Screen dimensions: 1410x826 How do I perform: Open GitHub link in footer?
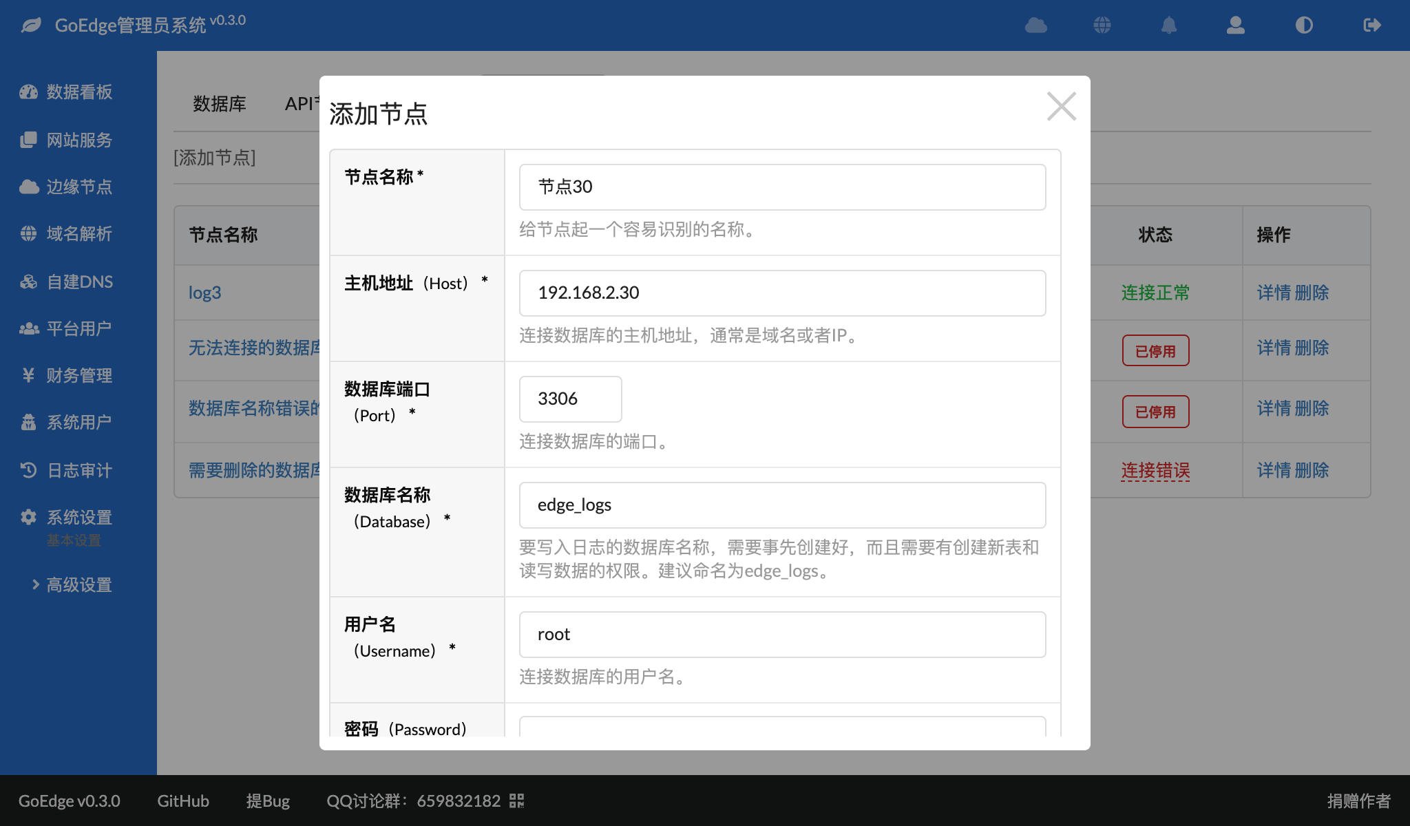[183, 801]
